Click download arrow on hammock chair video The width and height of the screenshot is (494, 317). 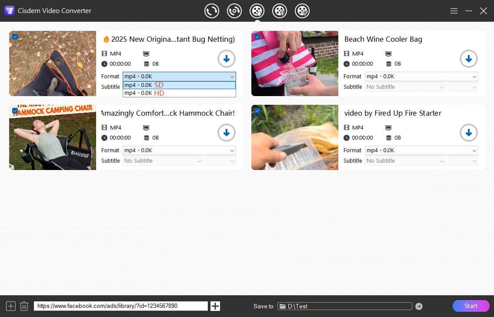[x=227, y=133]
